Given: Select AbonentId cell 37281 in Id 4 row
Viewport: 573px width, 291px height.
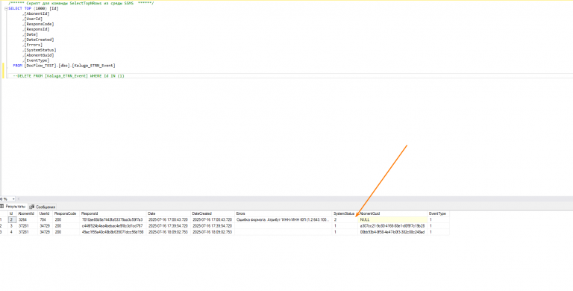Looking at the screenshot, I should (x=27, y=232).
